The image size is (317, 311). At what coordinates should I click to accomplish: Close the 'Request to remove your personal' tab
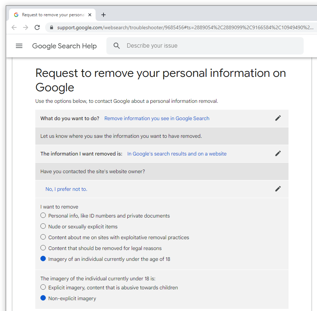click(90, 15)
